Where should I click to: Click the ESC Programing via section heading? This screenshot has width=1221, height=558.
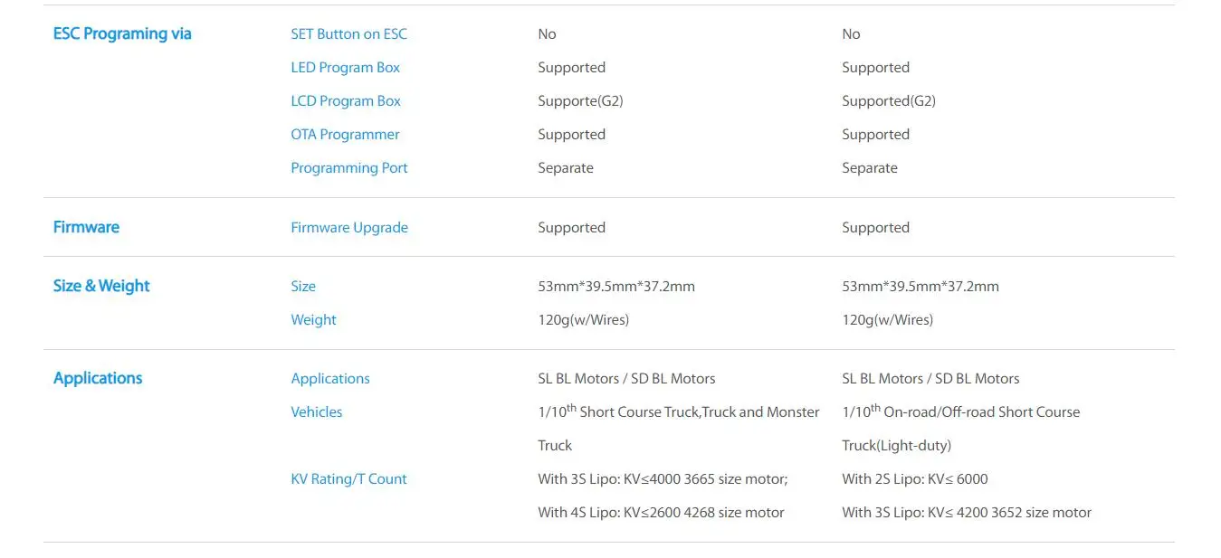tap(122, 33)
